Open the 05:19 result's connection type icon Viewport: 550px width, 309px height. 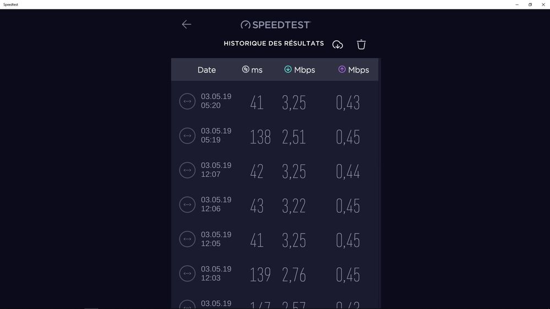coord(187,136)
